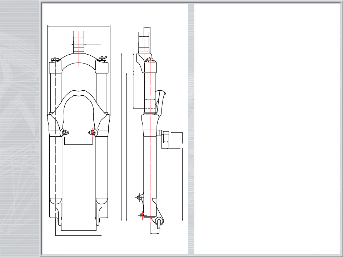Click the right brake boss in front view
Screen dimensions: 343x257
tap(93, 133)
